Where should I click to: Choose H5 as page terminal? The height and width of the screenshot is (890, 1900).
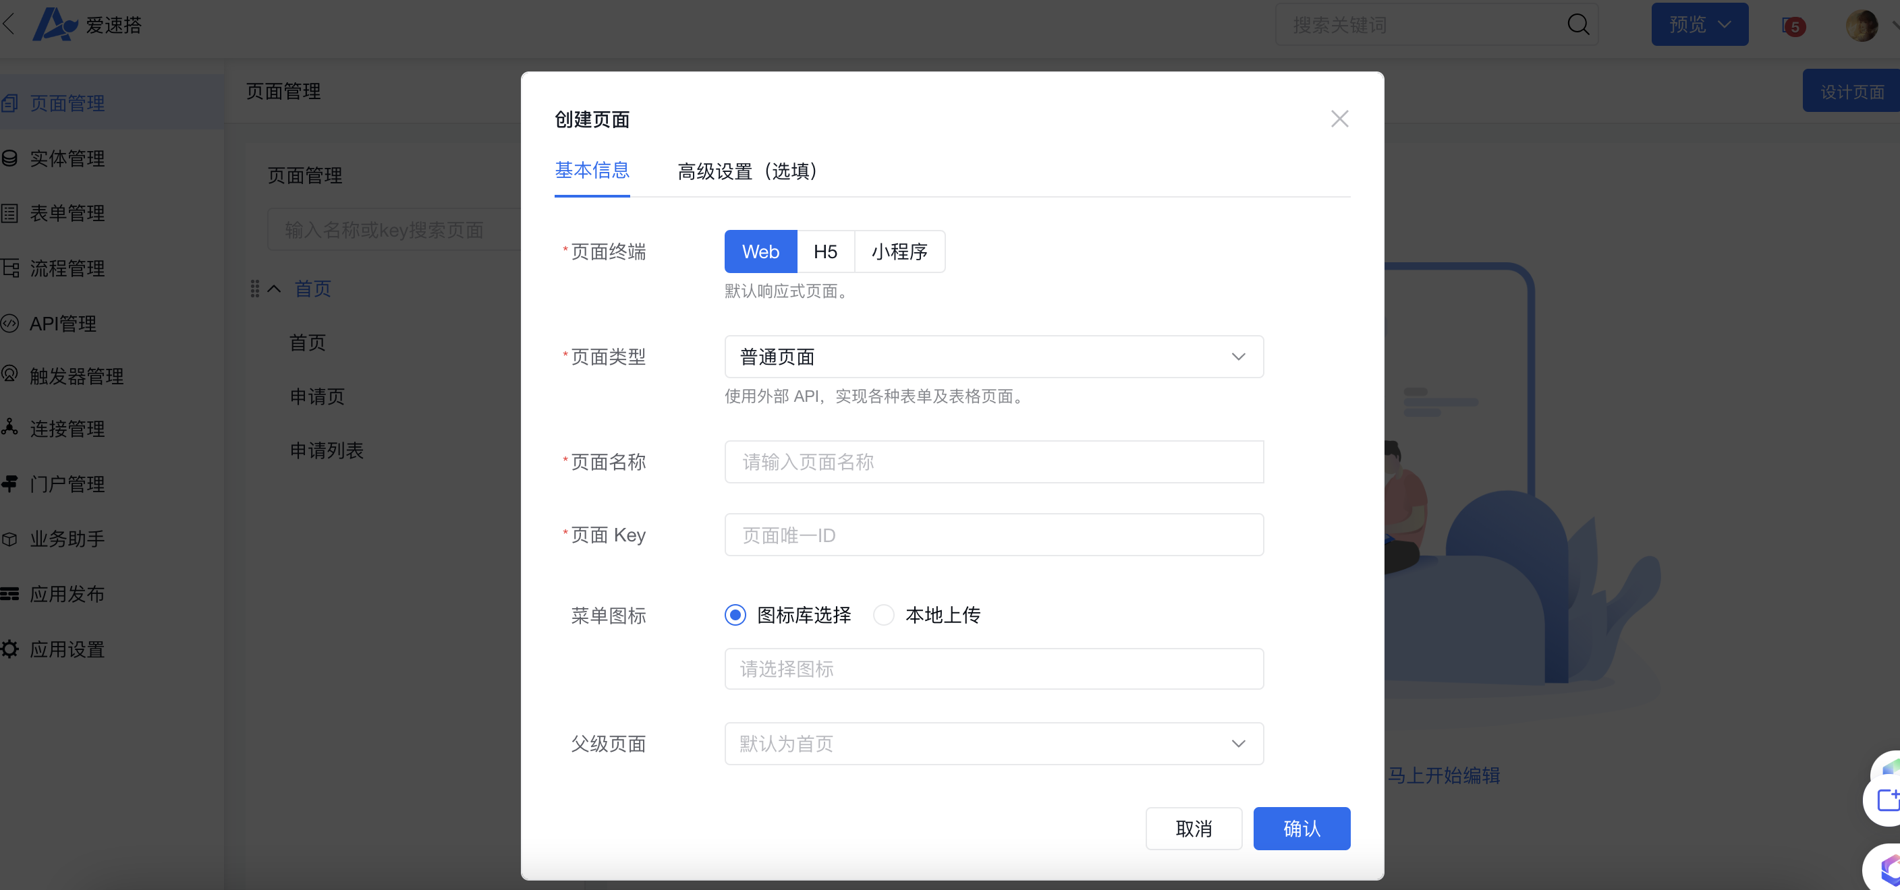point(825,251)
